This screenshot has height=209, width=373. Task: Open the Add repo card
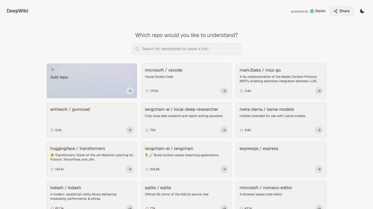tap(91, 80)
